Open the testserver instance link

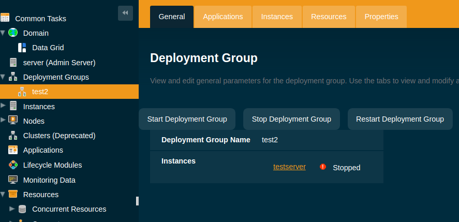click(x=289, y=167)
